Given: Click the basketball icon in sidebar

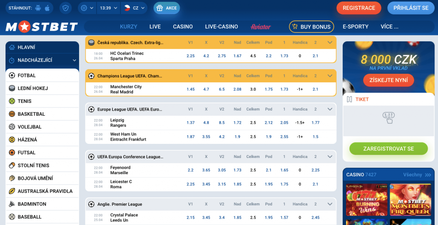Looking at the screenshot, I should click(12, 114).
